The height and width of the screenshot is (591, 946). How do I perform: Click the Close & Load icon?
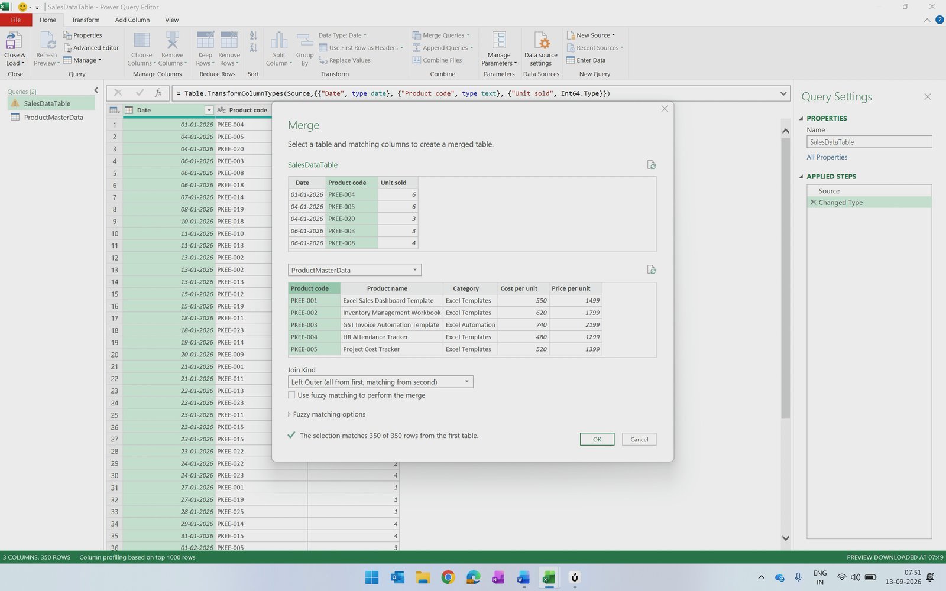13,41
